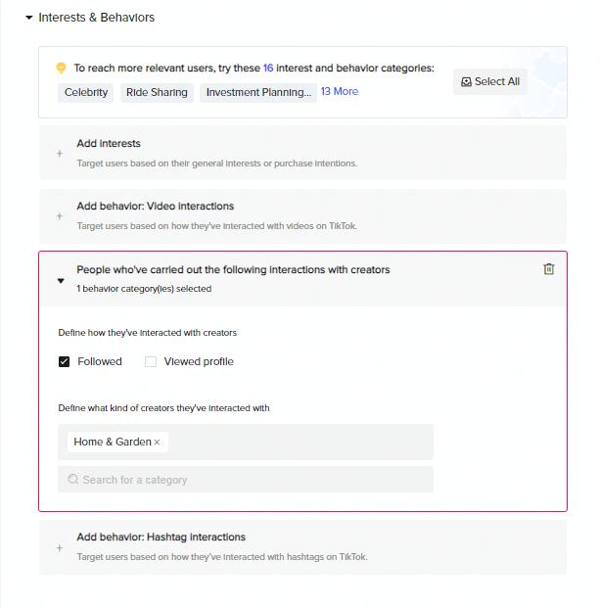Expand the Add interests panel
Viewport: 600px width, 607px height.
click(x=302, y=153)
